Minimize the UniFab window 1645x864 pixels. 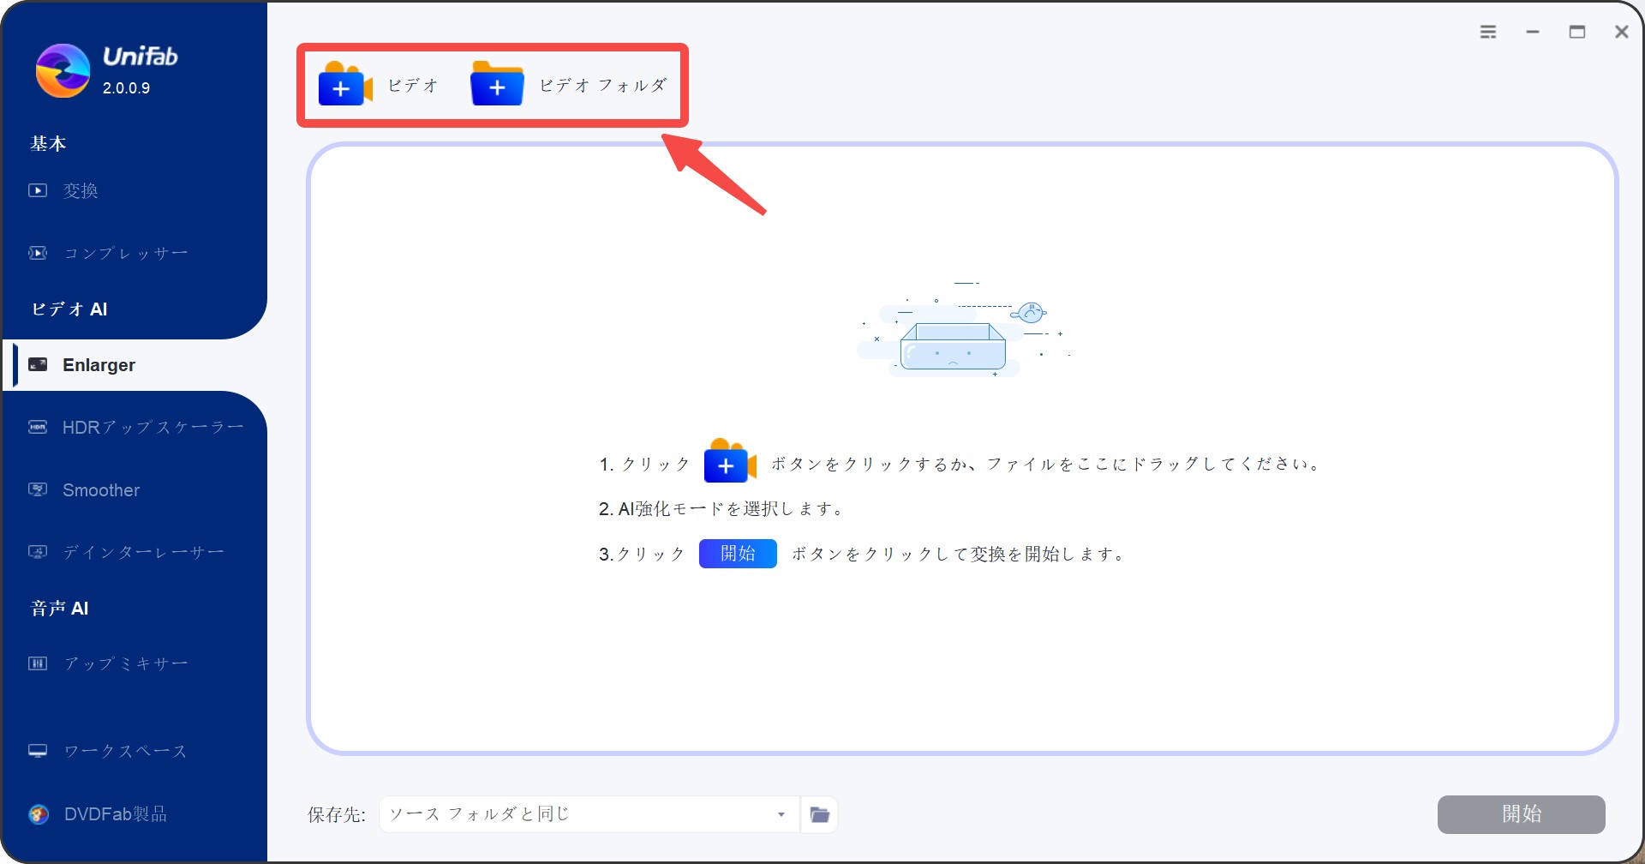tap(1533, 32)
